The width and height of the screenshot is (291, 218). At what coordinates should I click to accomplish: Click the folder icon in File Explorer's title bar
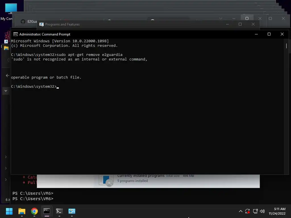(6, 48)
